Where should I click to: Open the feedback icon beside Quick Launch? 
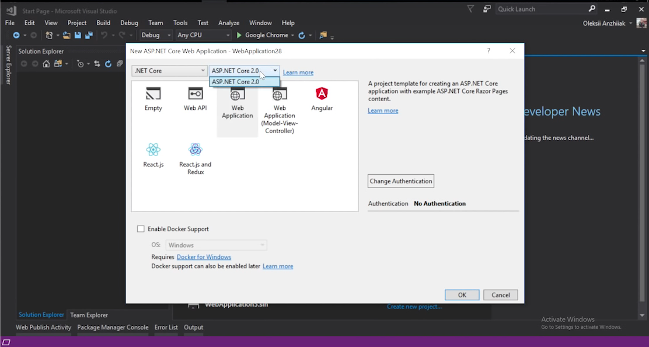point(487,9)
